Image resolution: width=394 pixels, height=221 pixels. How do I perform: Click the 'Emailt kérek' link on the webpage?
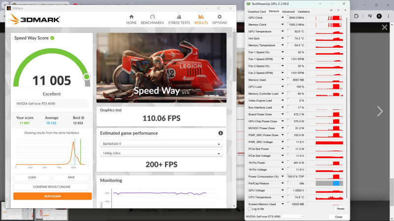218,210
